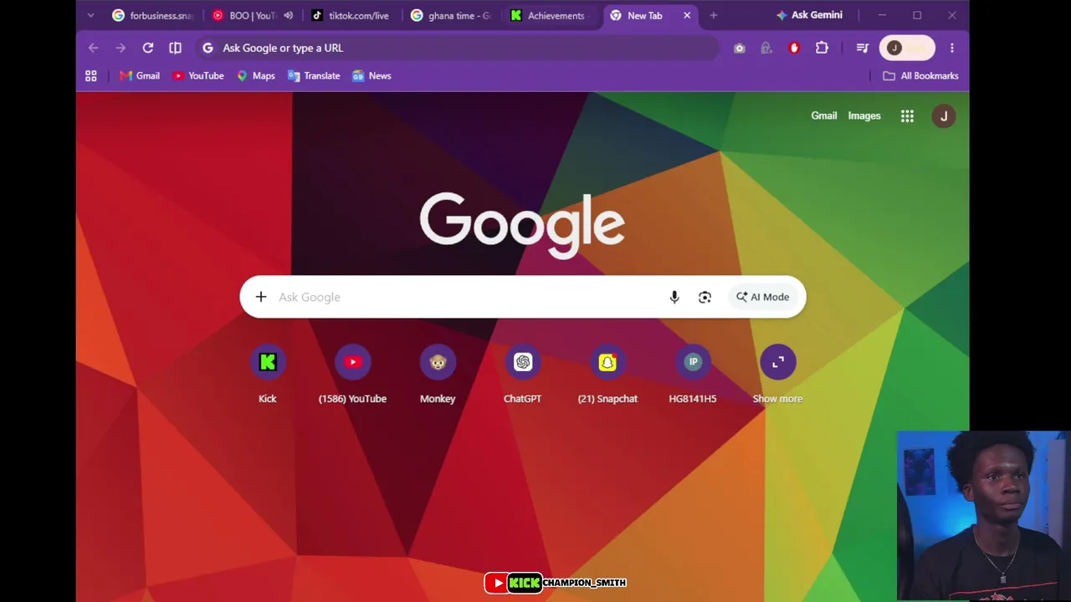
Task: Open the Chrome three-dot menu
Action: [952, 48]
